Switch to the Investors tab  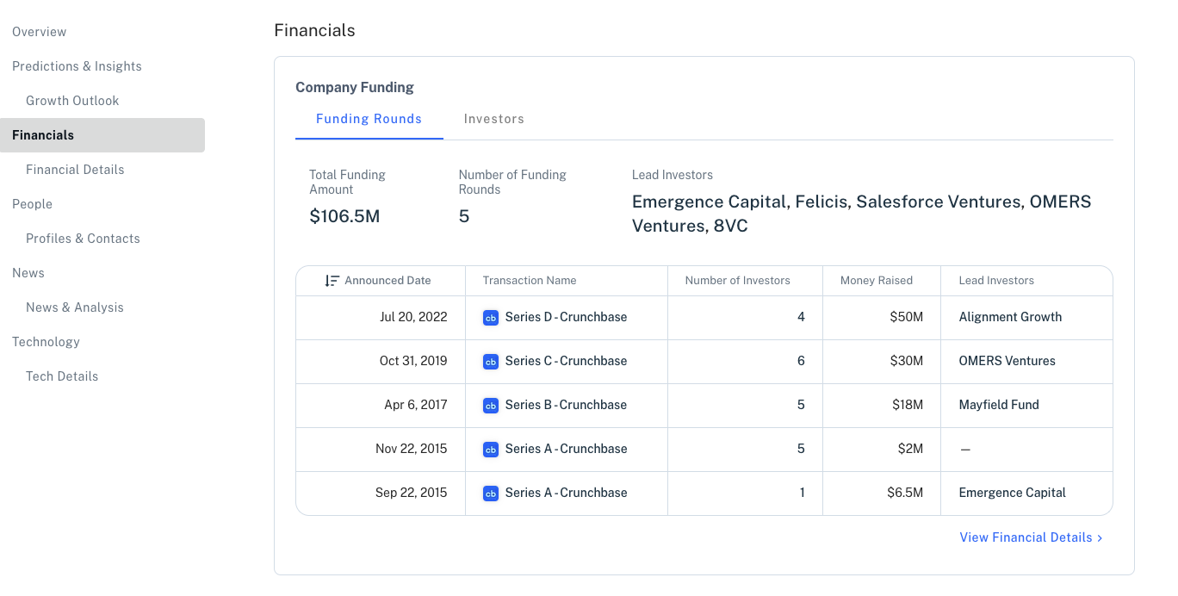click(x=494, y=119)
